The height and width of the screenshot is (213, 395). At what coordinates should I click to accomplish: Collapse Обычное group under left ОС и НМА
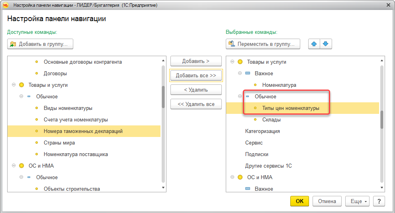point(22,177)
